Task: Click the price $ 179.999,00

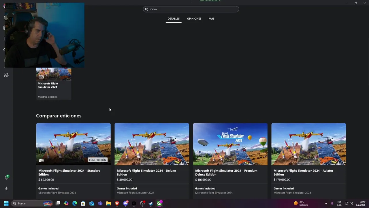Action: tap(282, 180)
